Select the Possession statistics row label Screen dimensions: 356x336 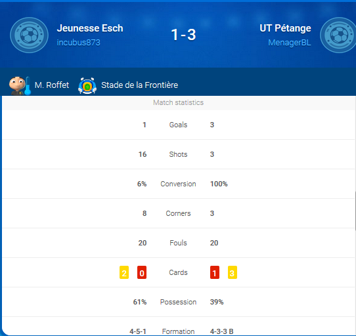[178, 302]
